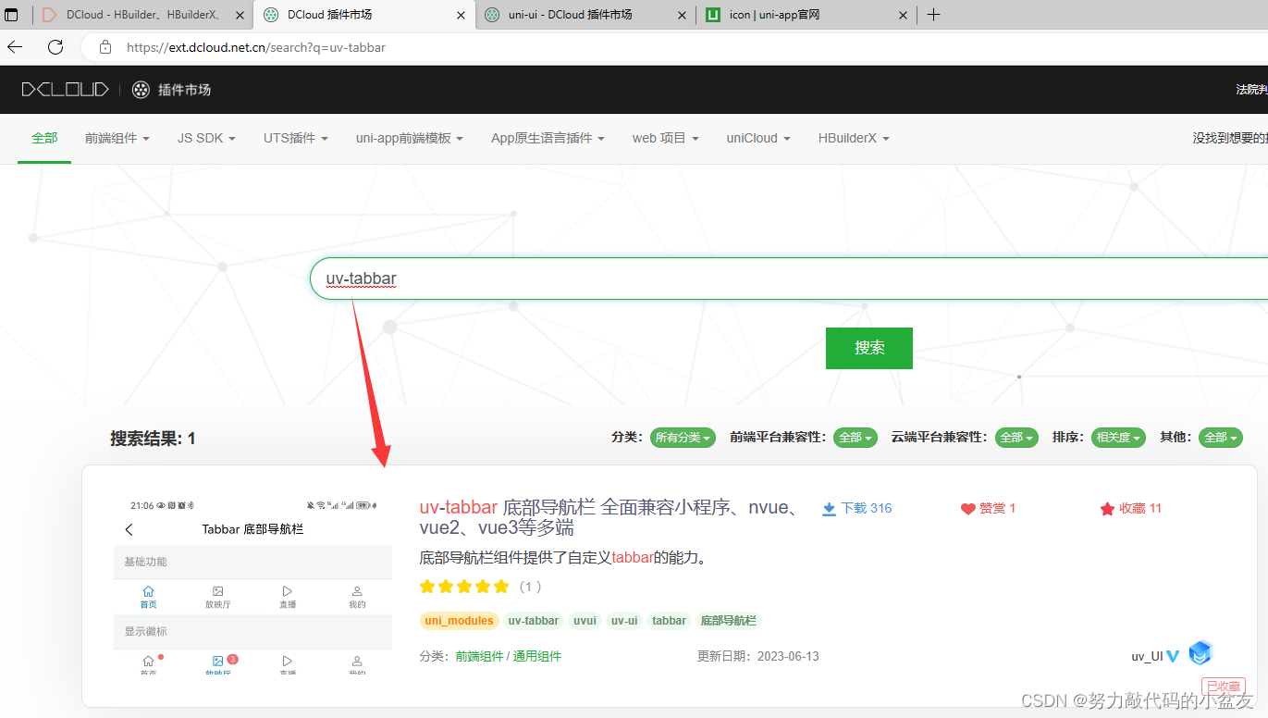This screenshot has width=1268, height=718.
Task: Click the DCLOUD logo in header
Action: (x=65, y=90)
